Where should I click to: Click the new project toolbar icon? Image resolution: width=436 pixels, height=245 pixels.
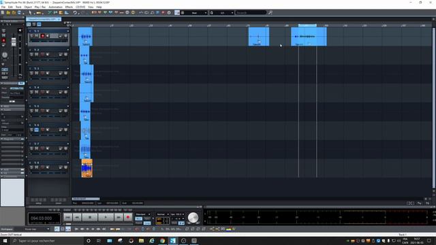click(x=3, y=12)
